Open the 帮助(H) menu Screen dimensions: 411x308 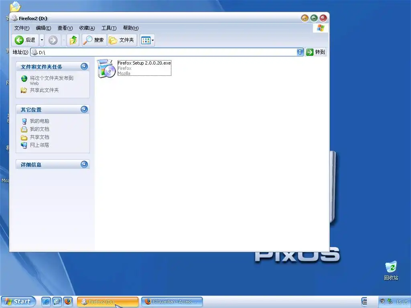click(x=130, y=28)
